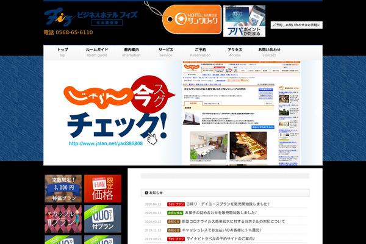
Task: Click the Fiz business hotel logo
Action: pyautogui.click(x=91, y=17)
